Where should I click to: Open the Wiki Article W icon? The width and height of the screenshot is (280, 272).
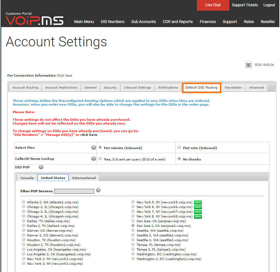click(x=249, y=65)
